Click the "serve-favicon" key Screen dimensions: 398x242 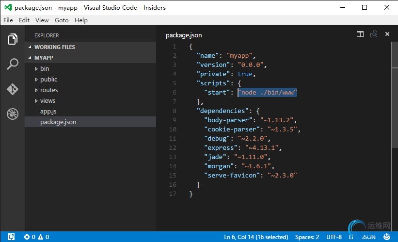point(232,175)
